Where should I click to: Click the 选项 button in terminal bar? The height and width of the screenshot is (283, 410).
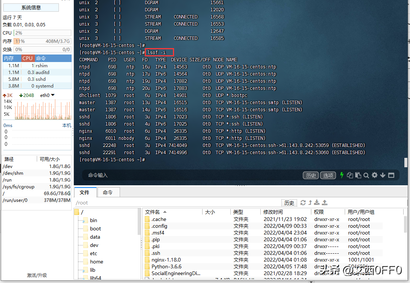point(329,176)
